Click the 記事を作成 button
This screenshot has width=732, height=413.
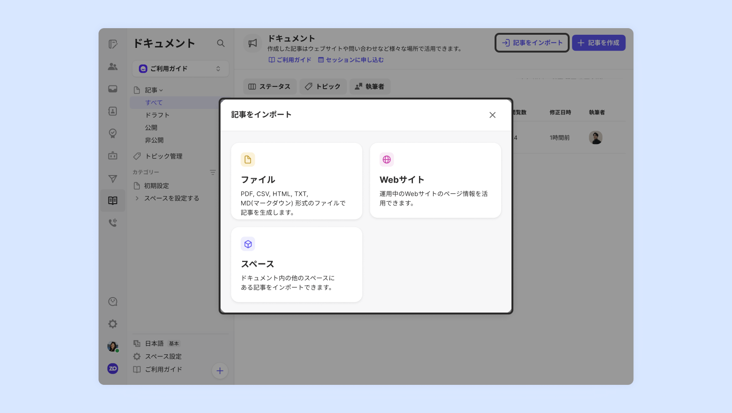pyautogui.click(x=599, y=43)
